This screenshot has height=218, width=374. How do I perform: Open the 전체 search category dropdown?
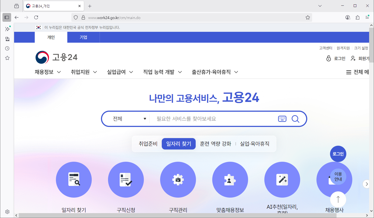coord(128,119)
